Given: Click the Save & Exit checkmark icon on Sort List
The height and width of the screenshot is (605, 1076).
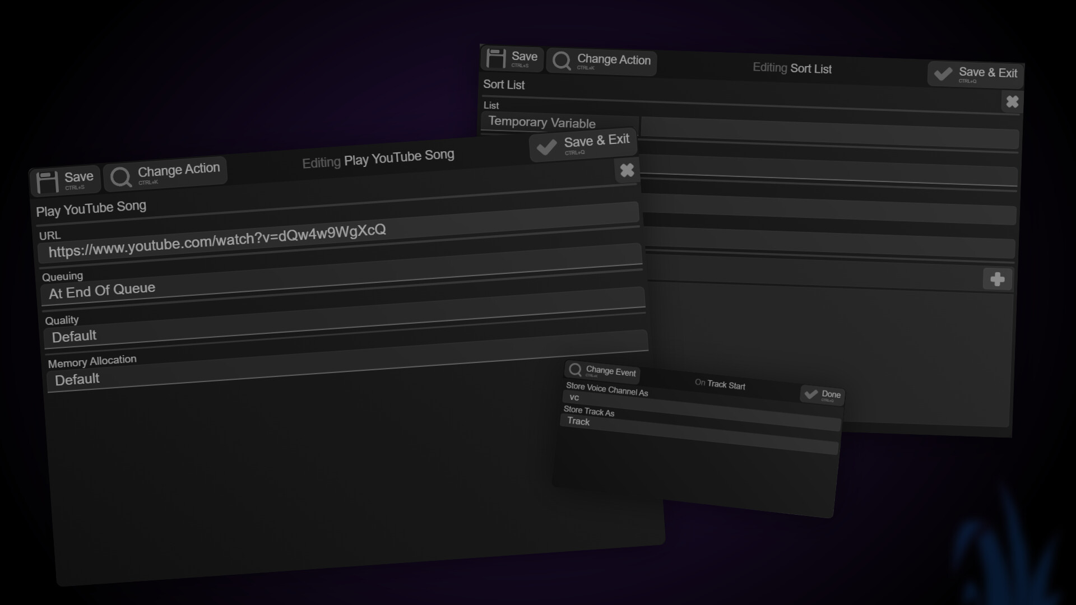Looking at the screenshot, I should (x=943, y=73).
